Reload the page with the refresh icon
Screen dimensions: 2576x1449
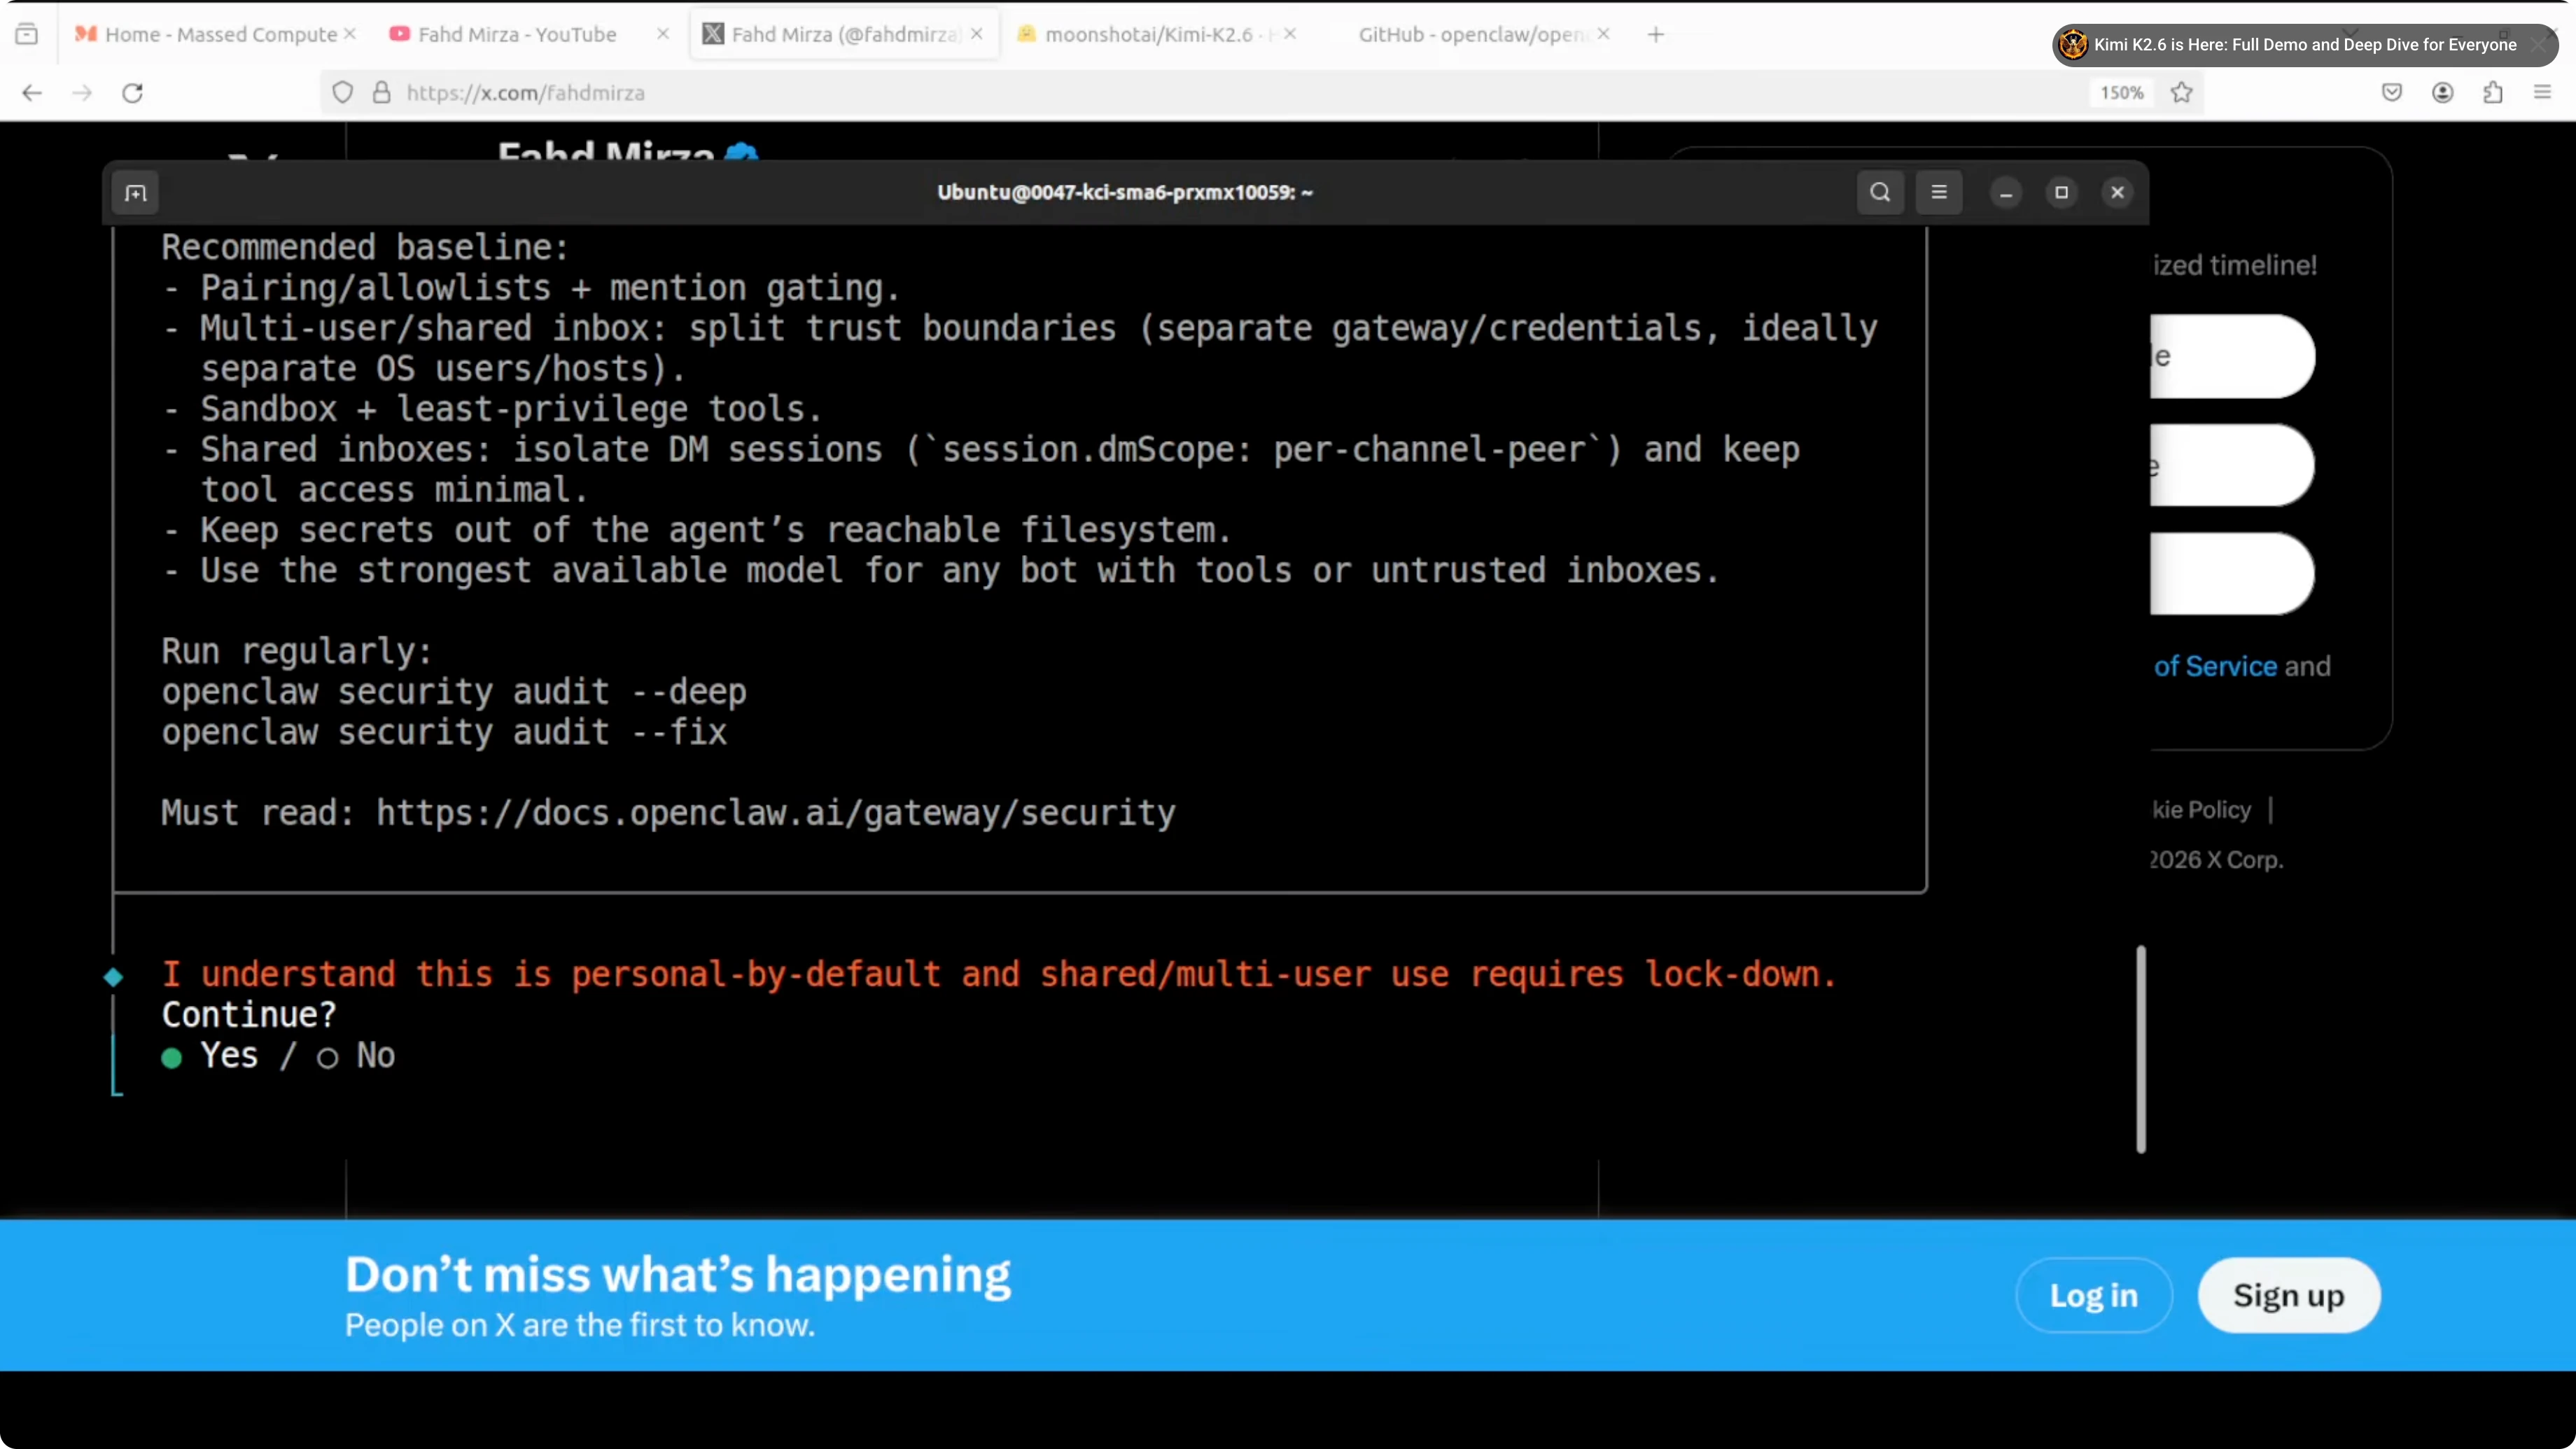coord(132,93)
